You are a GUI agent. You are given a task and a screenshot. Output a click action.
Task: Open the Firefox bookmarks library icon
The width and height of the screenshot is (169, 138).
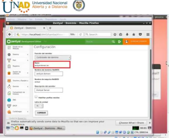click(x=120, y=34)
